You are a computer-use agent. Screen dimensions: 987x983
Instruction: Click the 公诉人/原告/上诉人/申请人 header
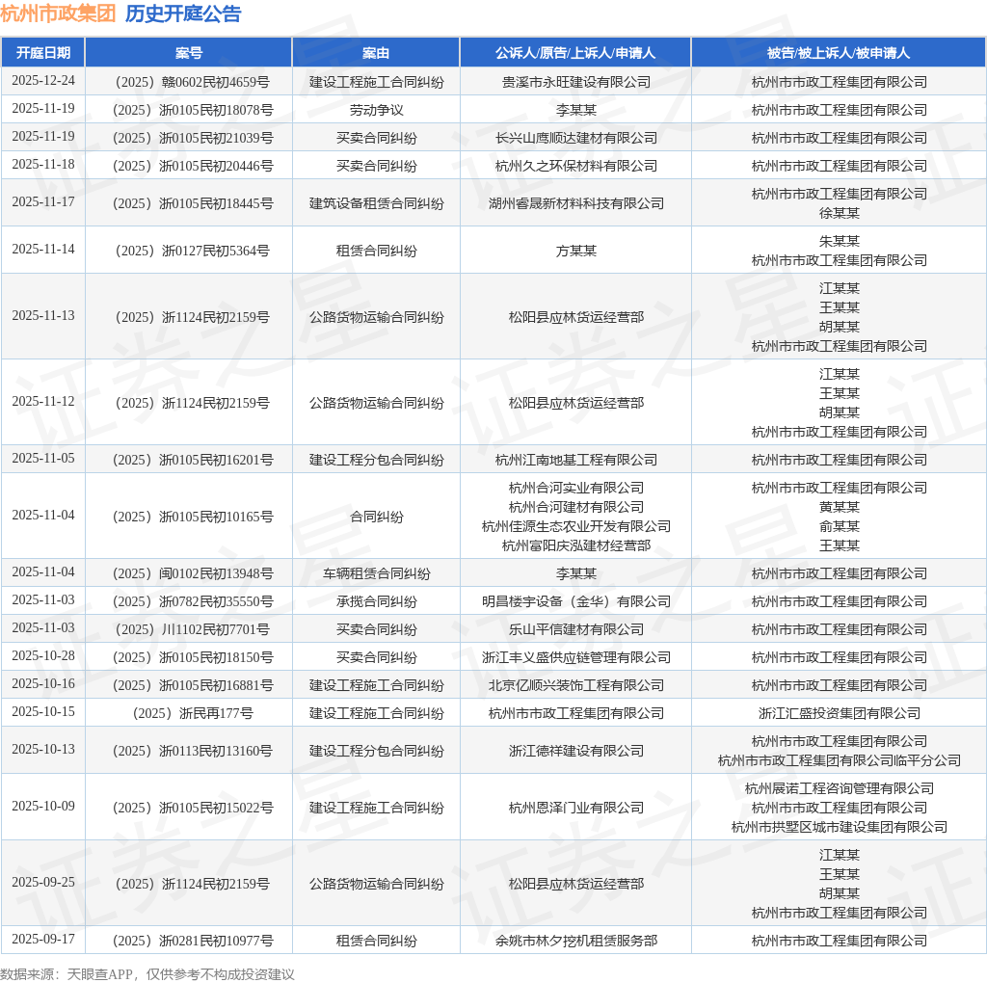(575, 53)
